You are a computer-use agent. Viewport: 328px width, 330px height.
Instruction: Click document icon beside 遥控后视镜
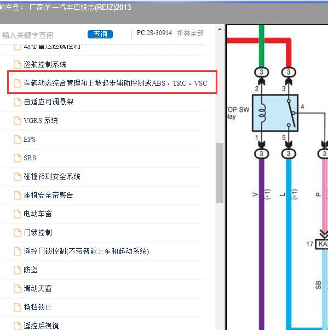tap(18, 326)
